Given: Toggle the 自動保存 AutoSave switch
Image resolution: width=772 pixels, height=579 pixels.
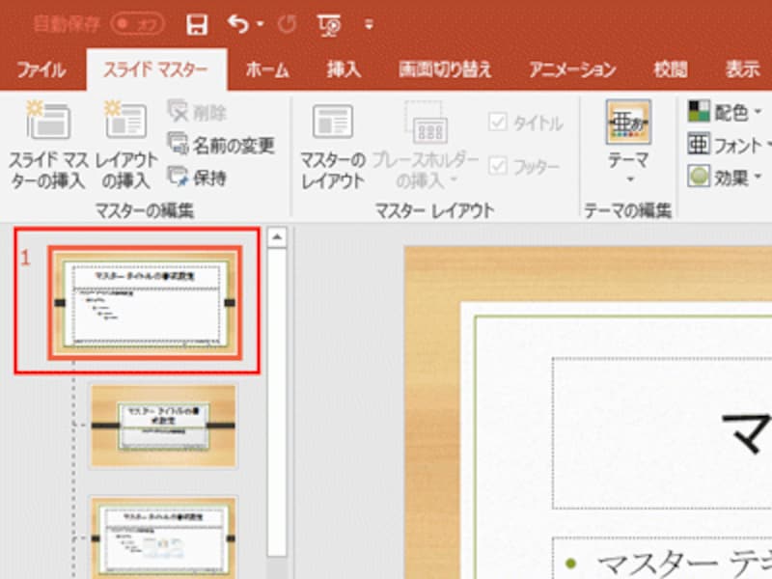Looking at the screenshot, I should pyautogui.click(x=137, y=24).
